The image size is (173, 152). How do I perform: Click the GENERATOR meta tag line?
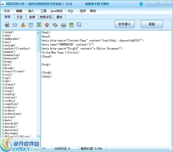pyautogui.click(x=68, y=44)
